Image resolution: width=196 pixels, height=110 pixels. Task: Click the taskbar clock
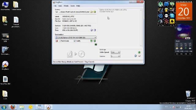pos(188,107)
